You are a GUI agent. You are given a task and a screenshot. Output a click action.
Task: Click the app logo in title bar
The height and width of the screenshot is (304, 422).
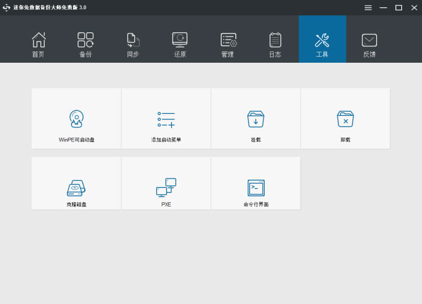(7, 7)
